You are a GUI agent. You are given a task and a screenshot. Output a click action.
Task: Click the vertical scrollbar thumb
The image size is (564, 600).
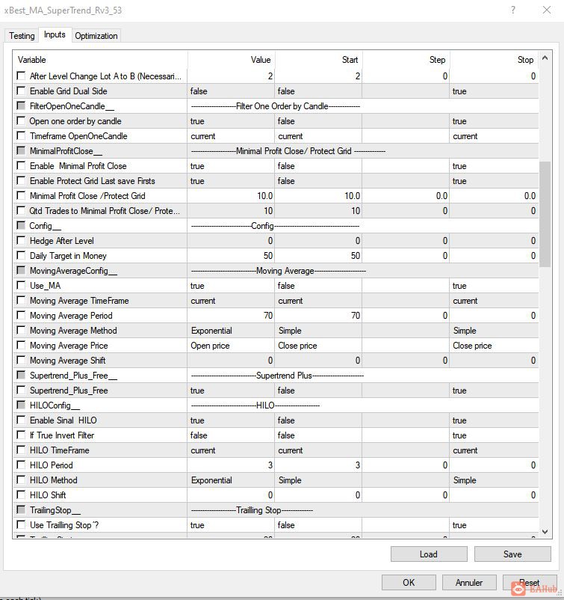point(545,214)
